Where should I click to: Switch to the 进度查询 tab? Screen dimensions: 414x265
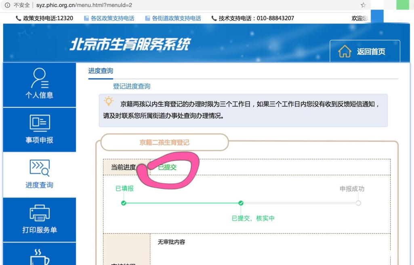(101, 71)
